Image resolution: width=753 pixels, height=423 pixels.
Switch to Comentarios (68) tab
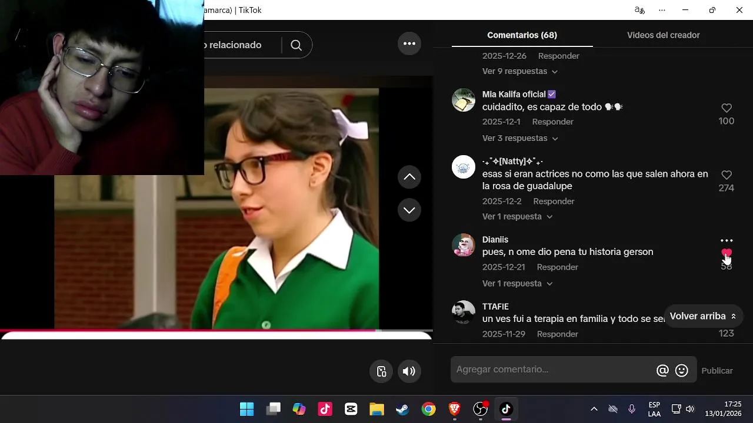522,35
